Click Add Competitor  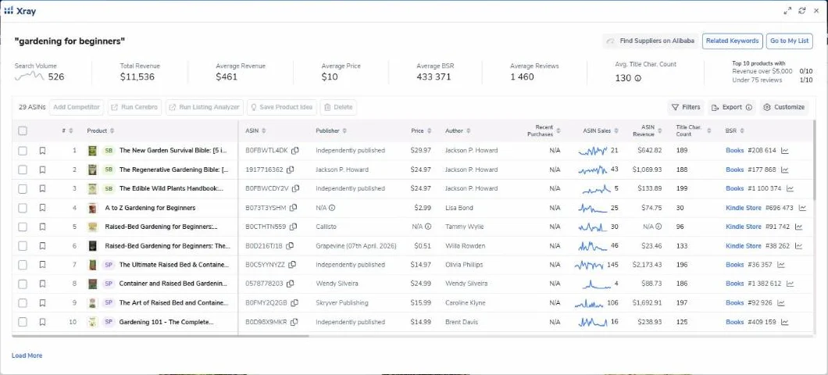(76, 107)
